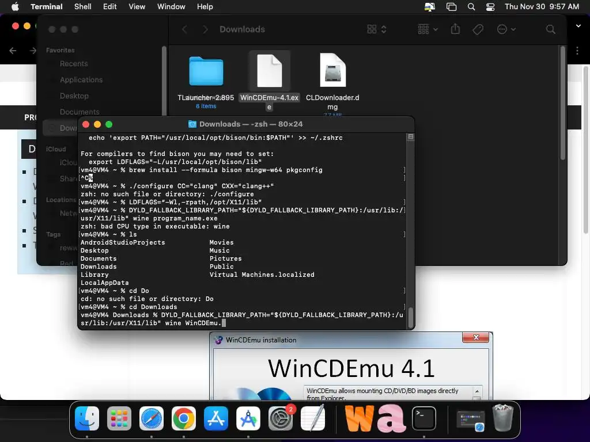Open Google Chrome from the Dock
The width and height of the screenshot is (590, 442).
(184, 418)
